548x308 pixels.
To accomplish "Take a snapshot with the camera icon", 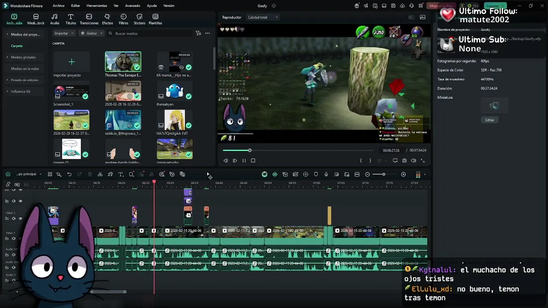I will (x=404, y=160).
